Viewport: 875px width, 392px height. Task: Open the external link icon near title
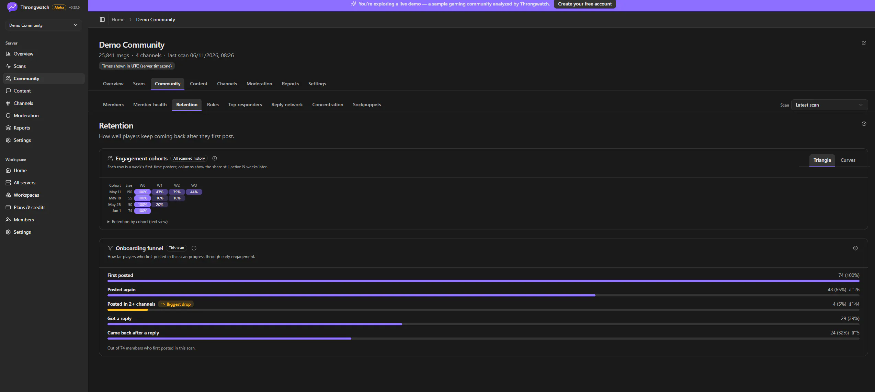864,43
